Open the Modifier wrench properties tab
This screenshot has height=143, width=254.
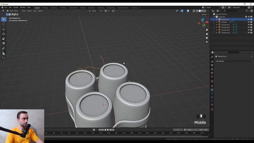212,90
